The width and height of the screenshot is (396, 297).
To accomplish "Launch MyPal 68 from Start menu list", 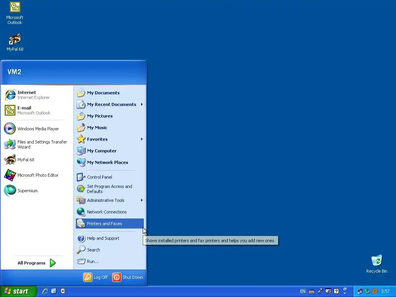I will [x=37, y=160].
